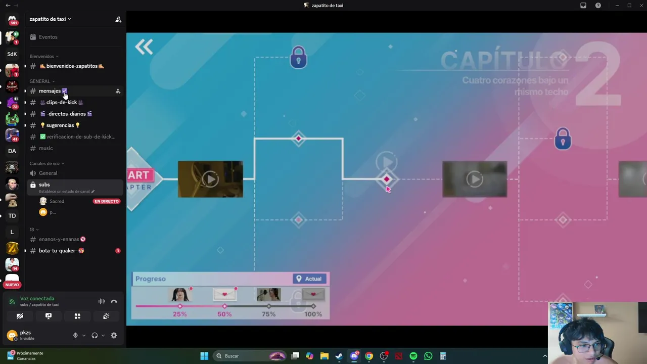The width and height of the screenshot is (647, 364).
Task: Click Sacred user in subs voice channel
Action: 57,201
